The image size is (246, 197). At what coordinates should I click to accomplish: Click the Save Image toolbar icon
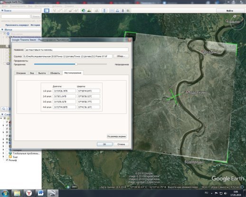[123, 10]
